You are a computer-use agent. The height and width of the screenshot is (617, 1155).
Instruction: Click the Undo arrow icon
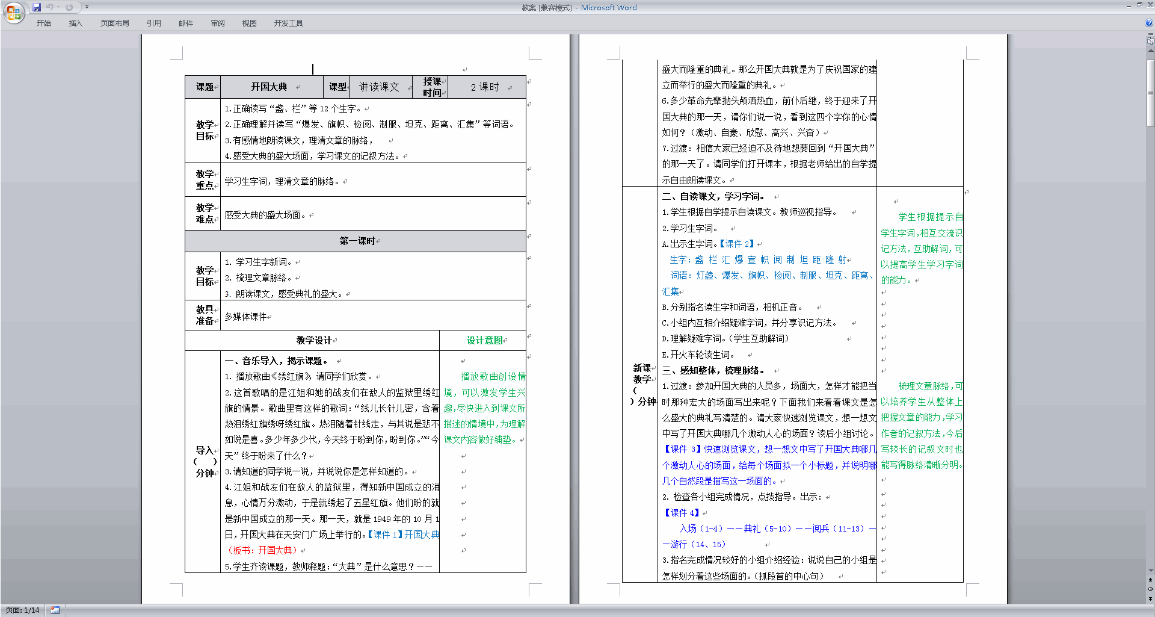pyautogui.click(x=50, y=7)
